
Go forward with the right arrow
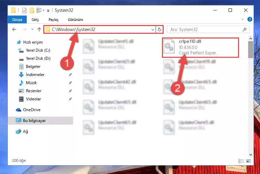coord(24,29)
